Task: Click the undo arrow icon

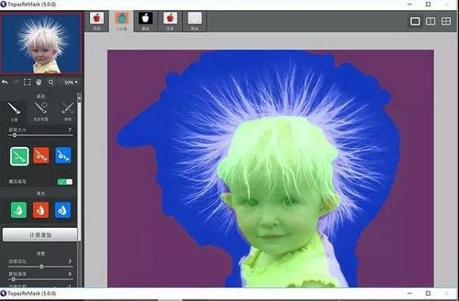Action: click(x=5, y=82)
